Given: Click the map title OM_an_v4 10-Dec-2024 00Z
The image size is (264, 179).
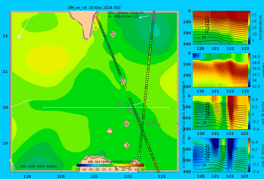Looking at the screenshot, I should pyautogui.click(x=94, y=8).
